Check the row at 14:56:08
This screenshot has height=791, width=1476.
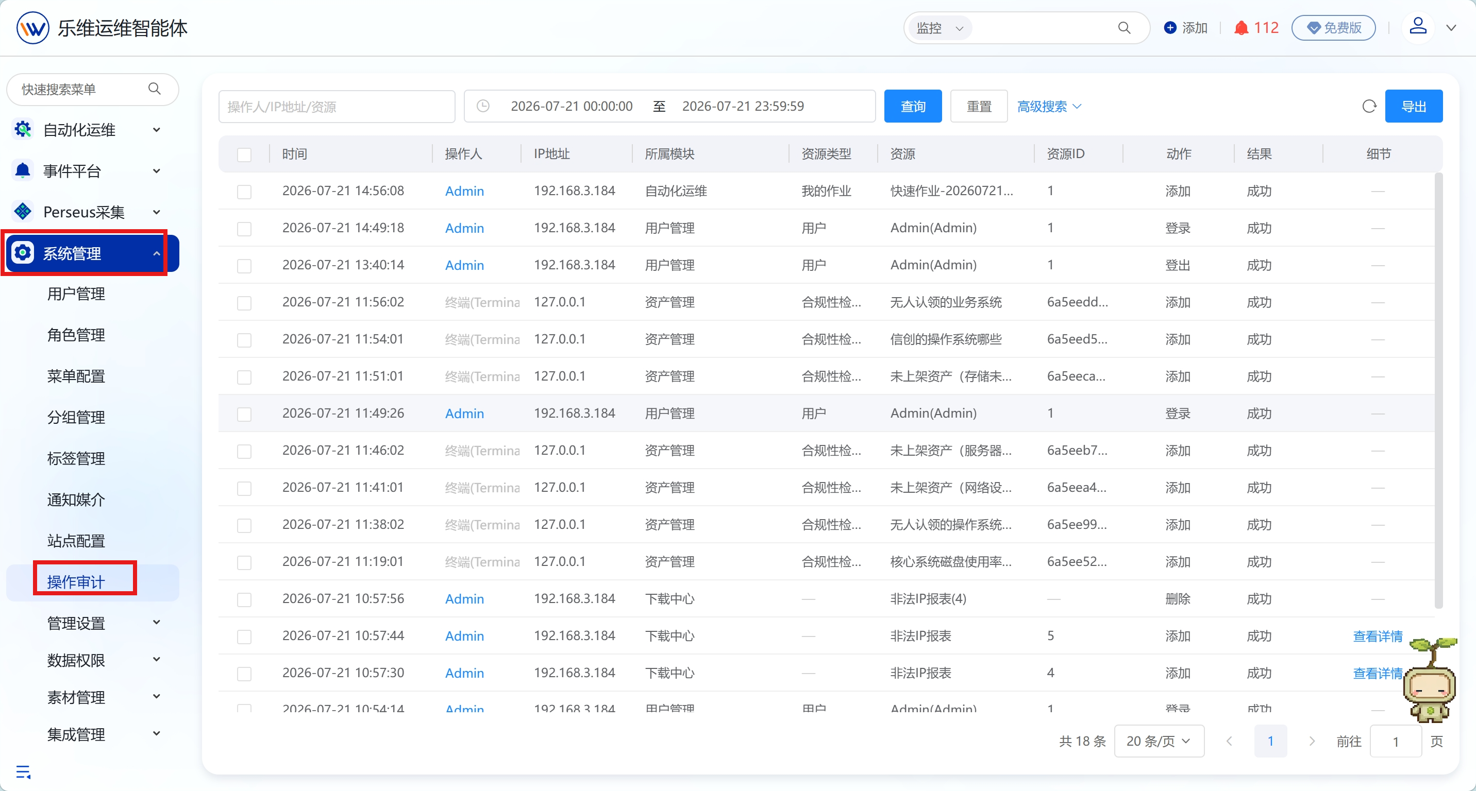pyautogui.click(x=244, y=191)
